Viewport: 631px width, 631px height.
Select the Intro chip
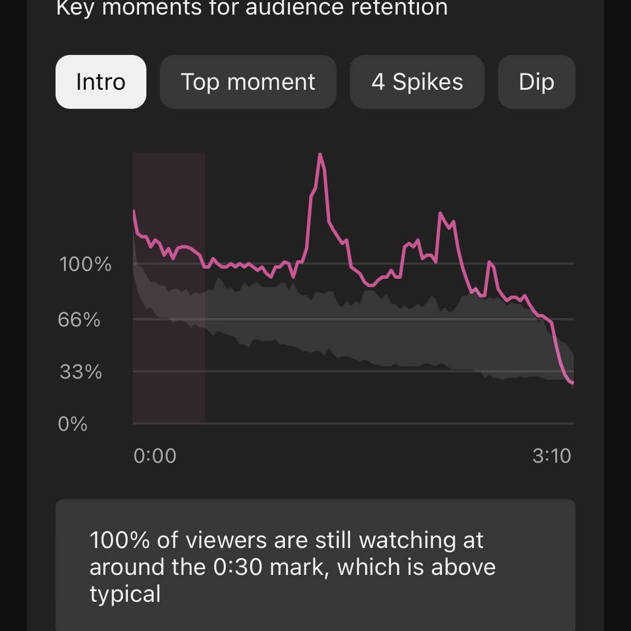[x=101, y=82]
